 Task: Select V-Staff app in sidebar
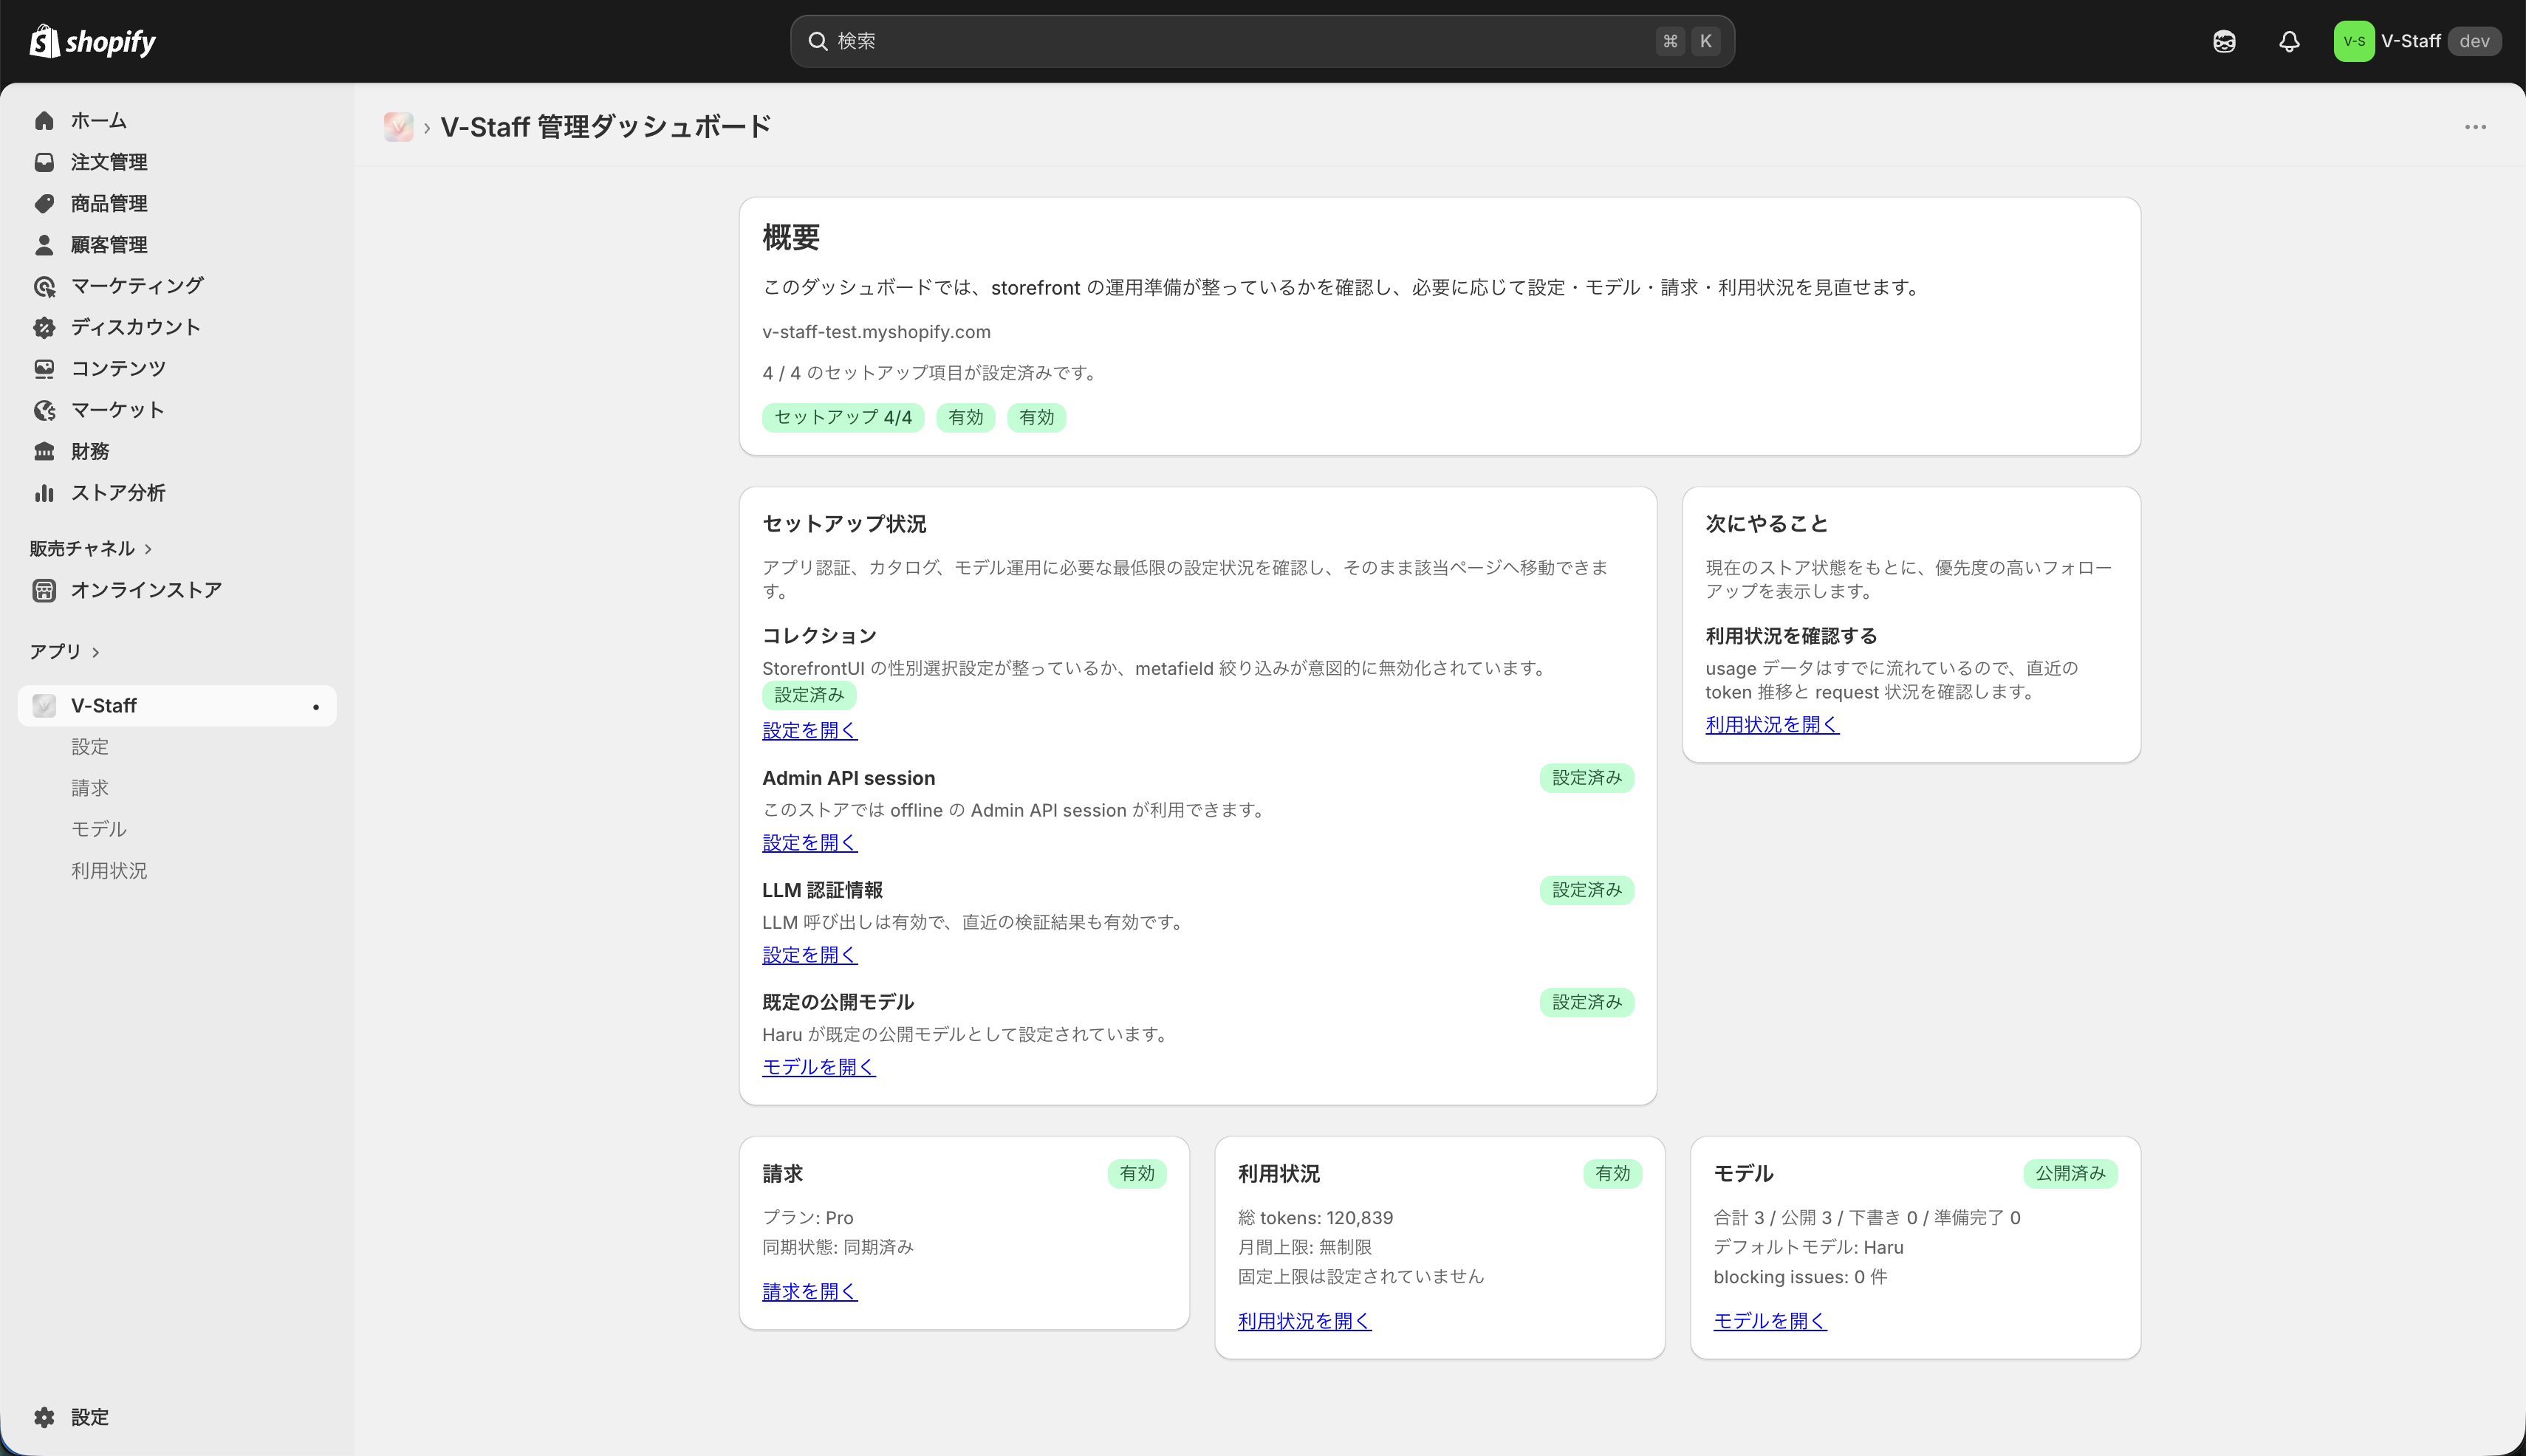177,706
